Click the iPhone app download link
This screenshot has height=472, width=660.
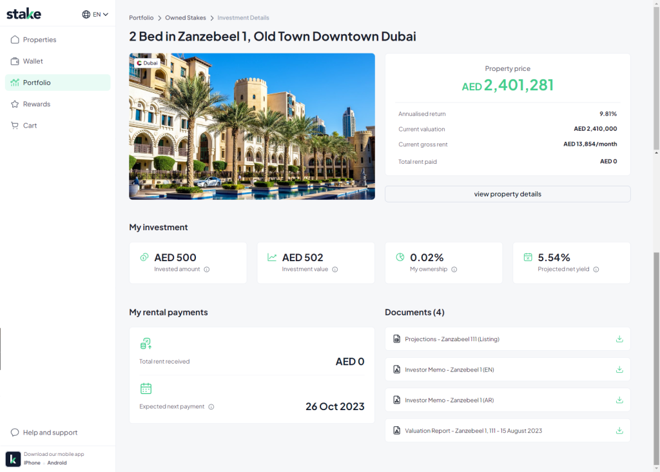[x=32, y=463]
